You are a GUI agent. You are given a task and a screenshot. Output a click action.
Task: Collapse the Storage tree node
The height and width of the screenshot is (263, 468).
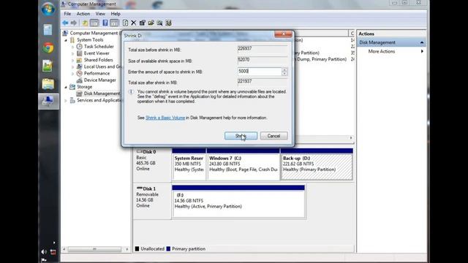[x=66, y=87]
